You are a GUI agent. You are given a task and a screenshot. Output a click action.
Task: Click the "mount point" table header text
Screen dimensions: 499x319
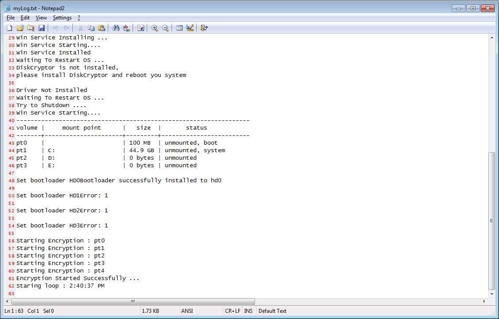[x=81, y=128]
